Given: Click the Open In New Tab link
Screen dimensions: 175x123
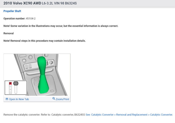Looking at the screenshot, I should tap(19, 99).
